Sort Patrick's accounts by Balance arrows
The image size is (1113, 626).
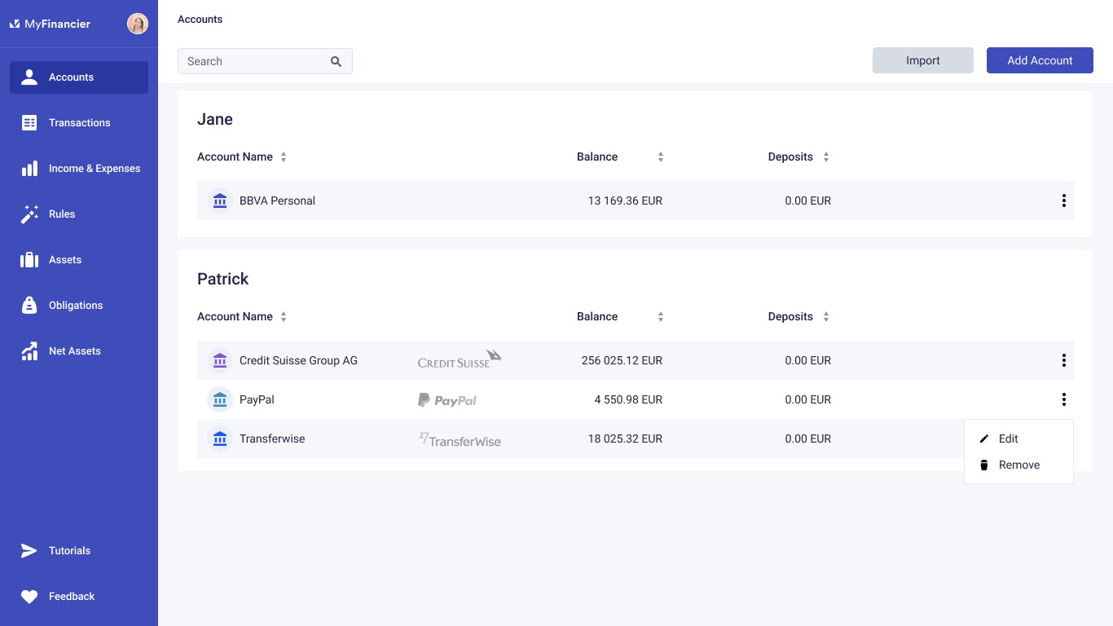tap(661, 317)
